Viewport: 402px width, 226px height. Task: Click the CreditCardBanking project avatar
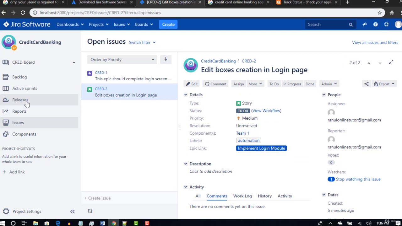[x=9, y=42]
